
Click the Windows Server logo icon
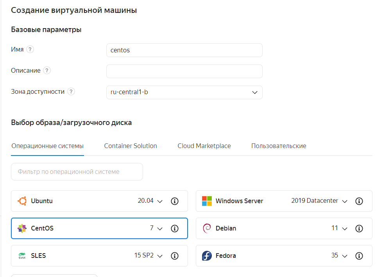(207, 201)
